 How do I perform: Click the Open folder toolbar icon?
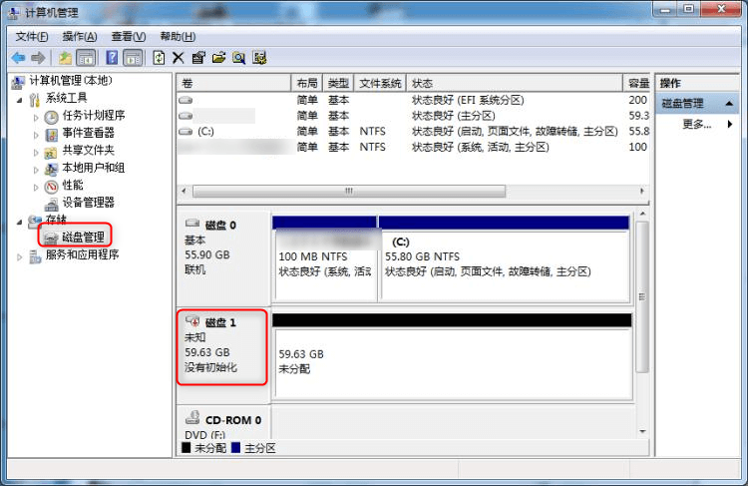(x=218, y=58)
